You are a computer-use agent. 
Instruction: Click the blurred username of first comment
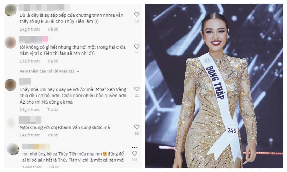(44, 8)
